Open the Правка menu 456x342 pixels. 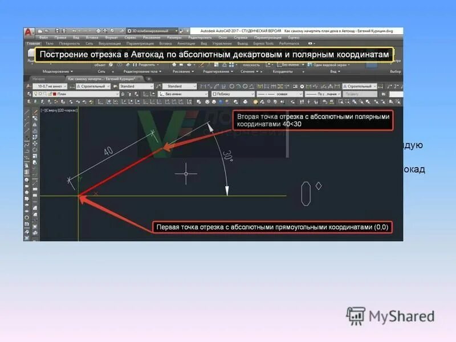[x=60, y=38]
